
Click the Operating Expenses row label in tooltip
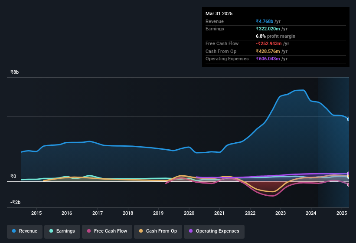227,59
